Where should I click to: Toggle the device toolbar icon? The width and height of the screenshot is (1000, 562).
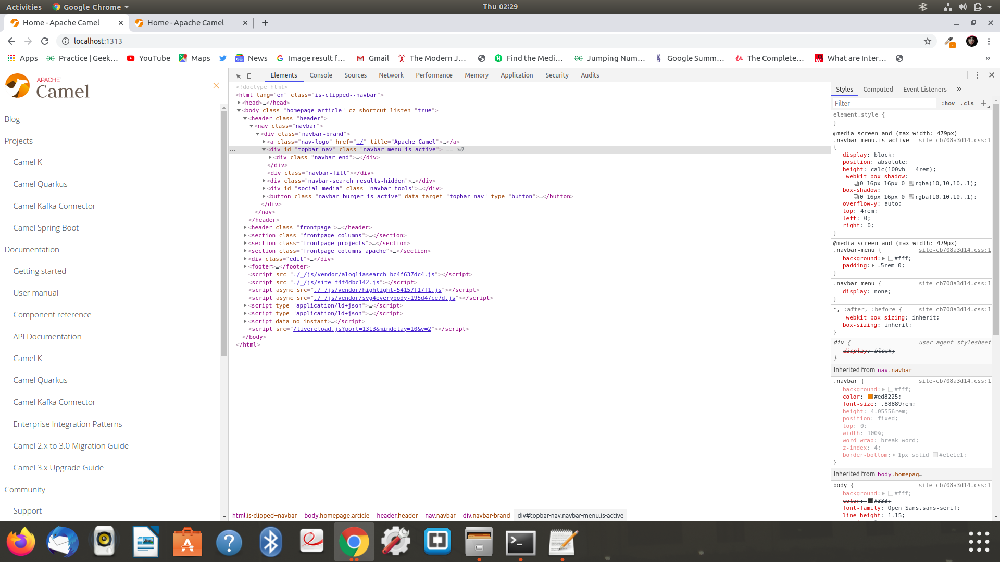(251, 75)
